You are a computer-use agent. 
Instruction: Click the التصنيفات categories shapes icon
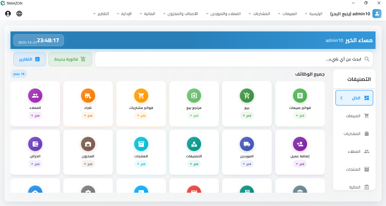click(x=194, y=144)
